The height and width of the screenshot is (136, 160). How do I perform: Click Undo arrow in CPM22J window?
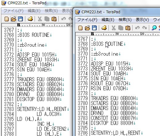tap(137, 28)
